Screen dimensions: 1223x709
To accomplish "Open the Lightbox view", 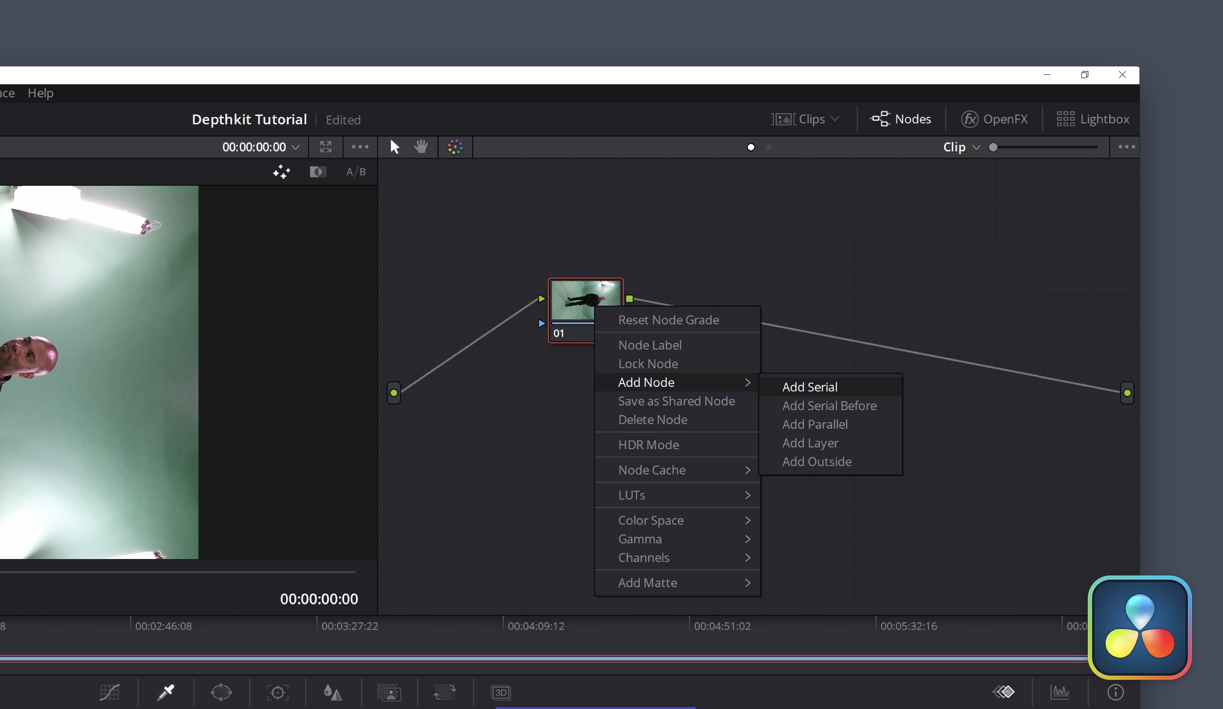I will coord(1093,119).
